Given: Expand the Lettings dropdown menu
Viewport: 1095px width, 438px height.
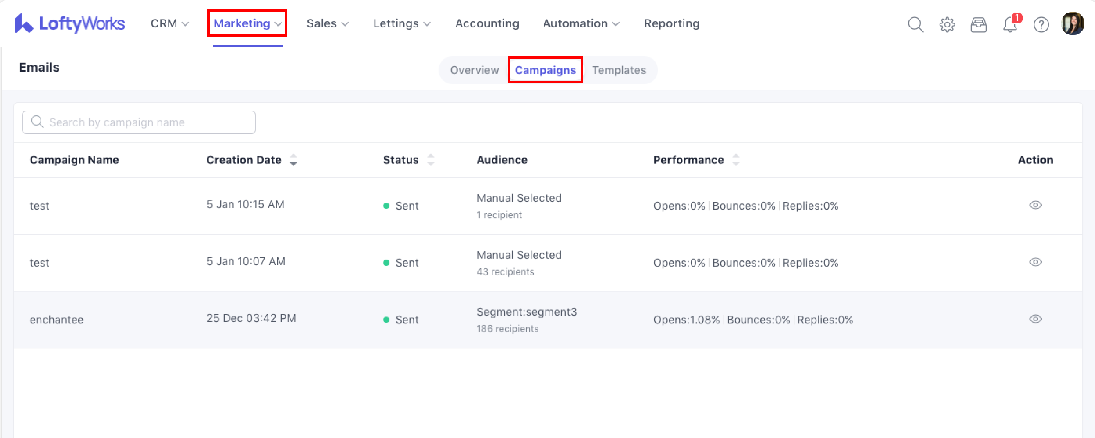Looking at the screenshot, I should tap(402, 24).
